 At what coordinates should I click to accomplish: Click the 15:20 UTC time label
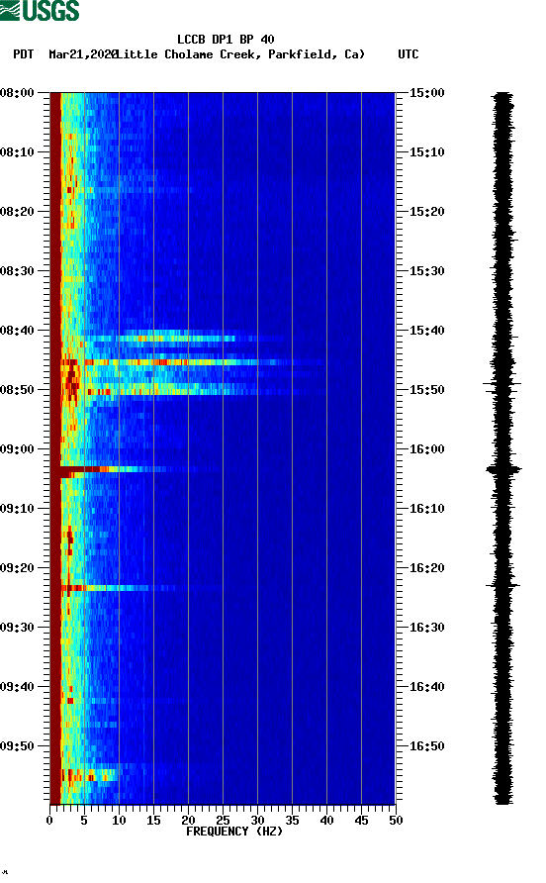coord(426,212)
